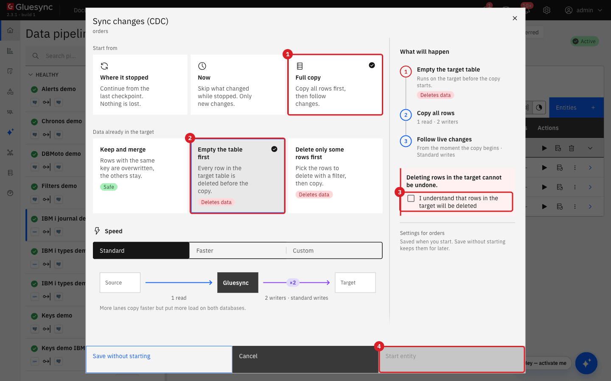Open the SQL icon in the sidebar
This screenshot has height=381, width=611.
[10, 112]
